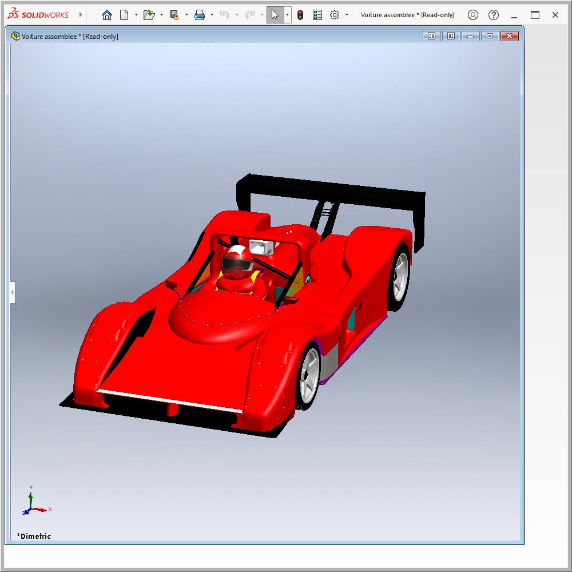Activate the Select cursor tool
The height and width of the screenshot is (572, 572).
point(275,15)
